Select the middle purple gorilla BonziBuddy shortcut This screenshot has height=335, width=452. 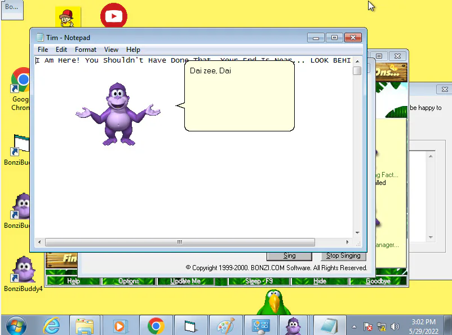[x=18, y=210]
